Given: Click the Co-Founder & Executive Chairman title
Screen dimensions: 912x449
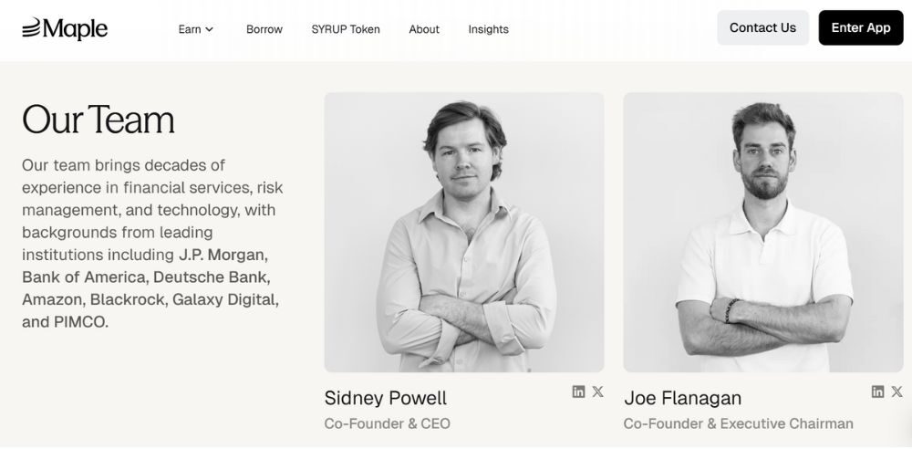Looking at the screenshot, I should [738, 423].
